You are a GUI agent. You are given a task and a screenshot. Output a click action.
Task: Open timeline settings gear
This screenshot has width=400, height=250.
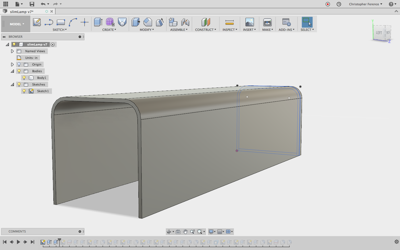(397, 242)
